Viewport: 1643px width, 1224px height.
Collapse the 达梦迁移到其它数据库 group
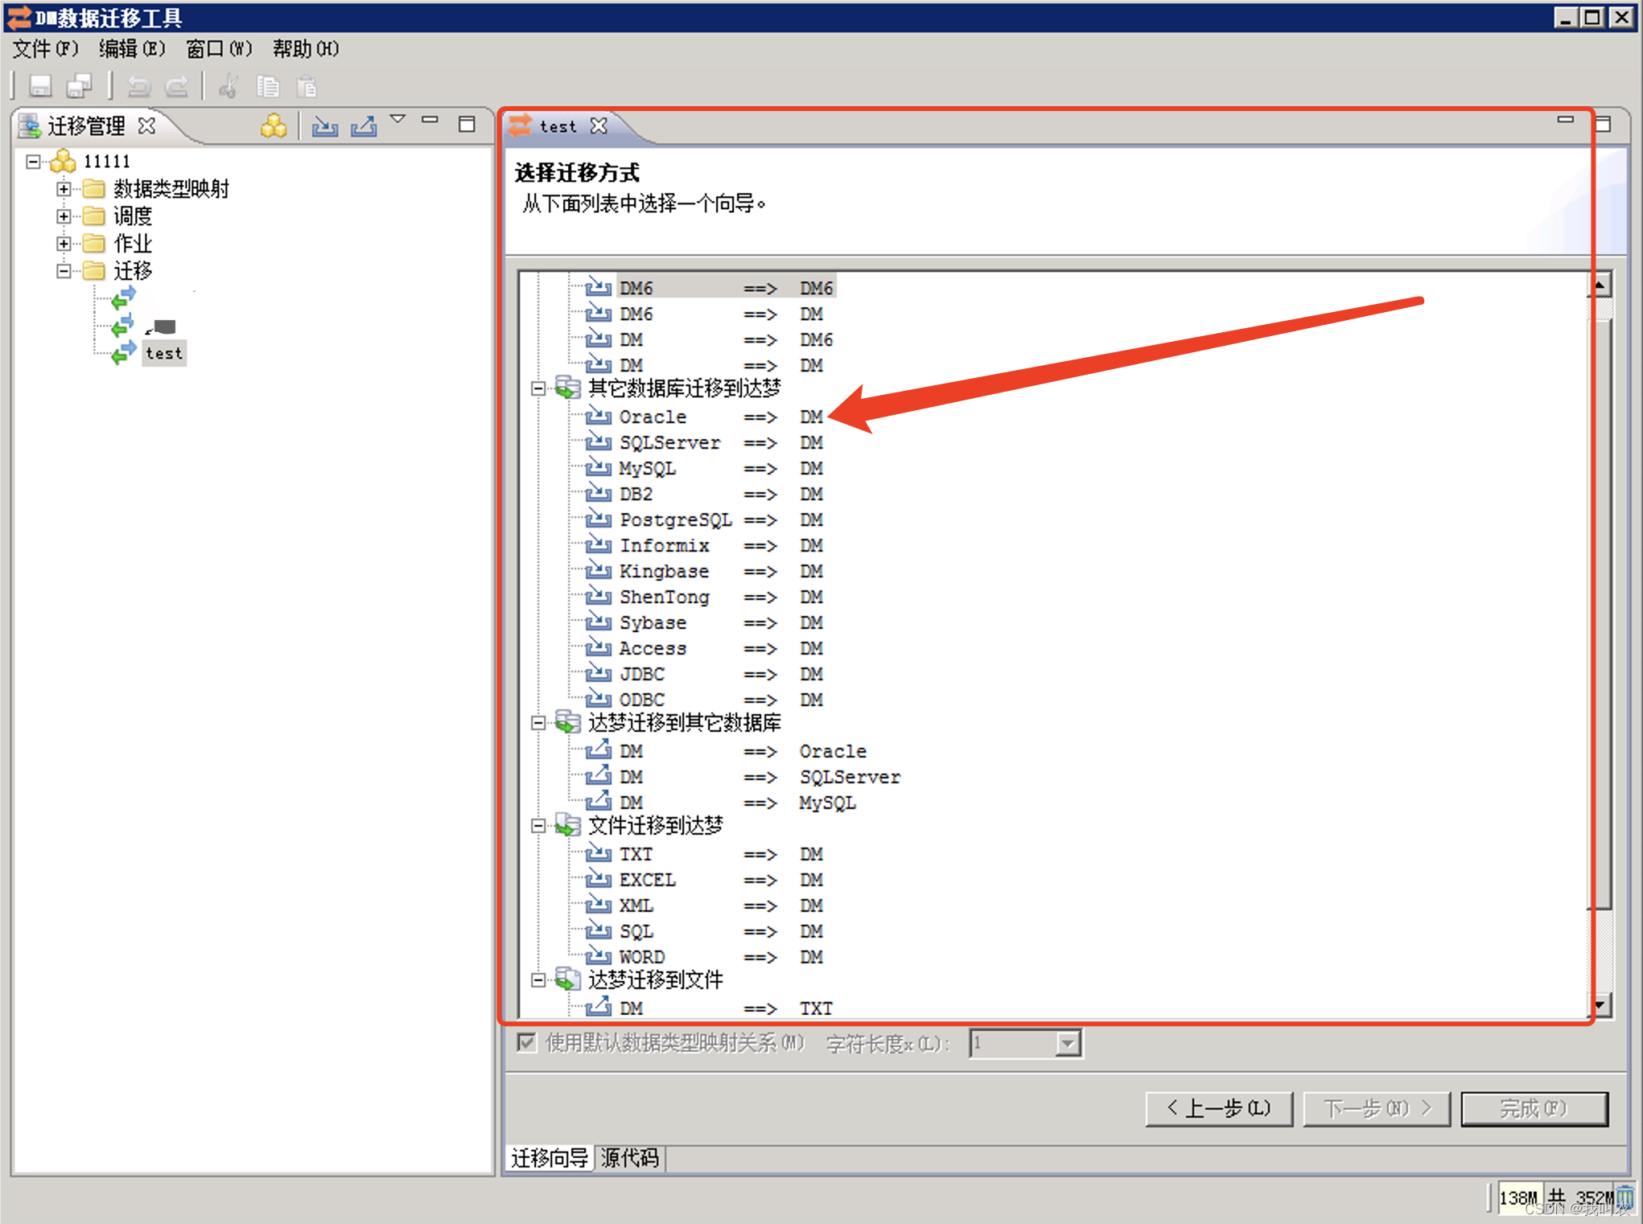tap(538, 724)
